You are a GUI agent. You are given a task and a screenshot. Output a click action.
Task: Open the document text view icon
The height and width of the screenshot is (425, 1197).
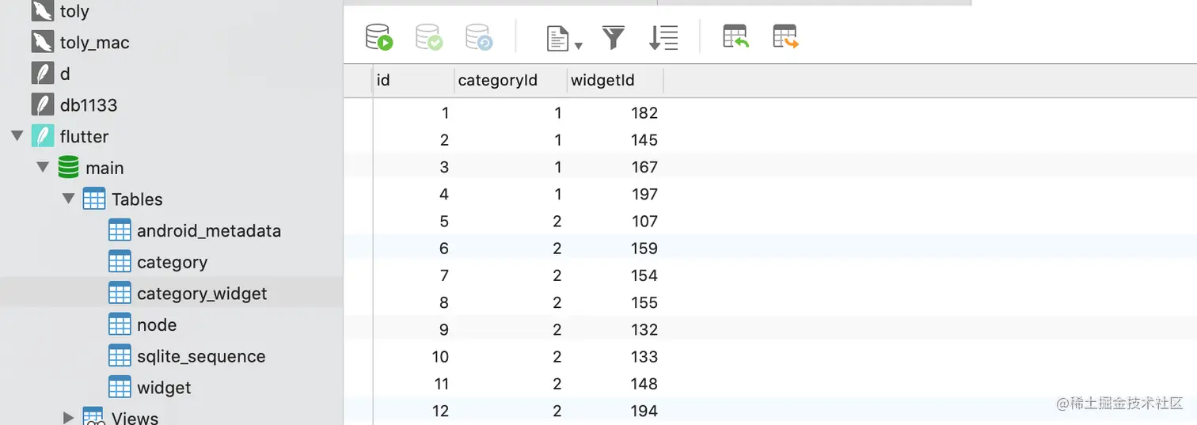point(558,38)
